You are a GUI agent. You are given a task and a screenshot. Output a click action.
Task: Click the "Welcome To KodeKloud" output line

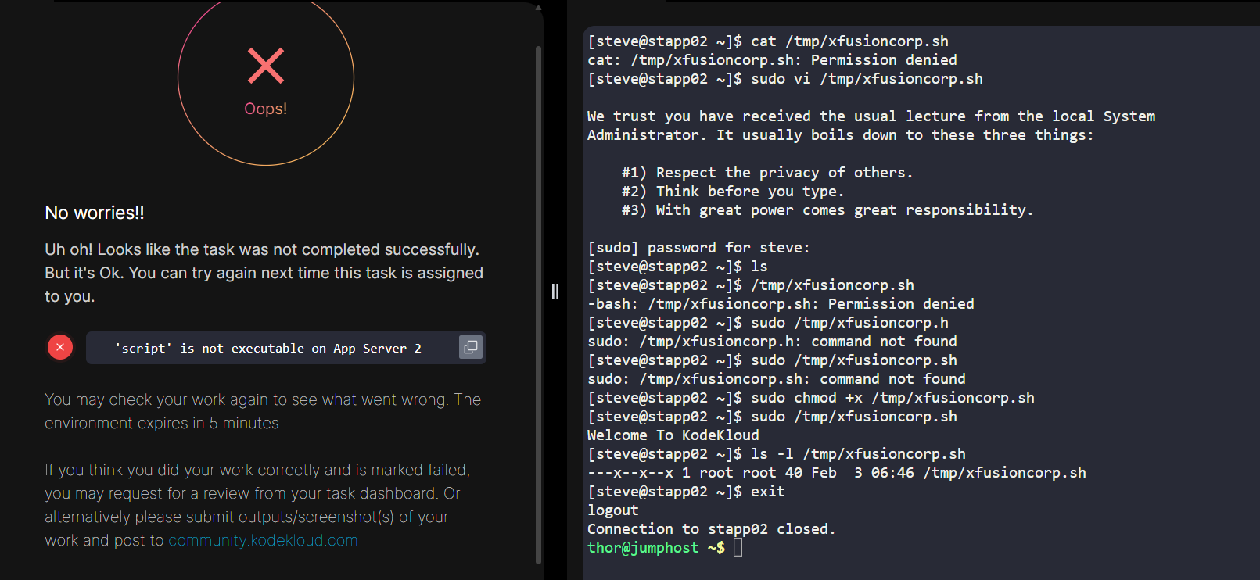click(x=673, y=435)
